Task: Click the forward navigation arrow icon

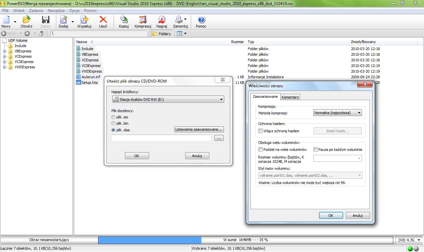Action: (27, 33)
